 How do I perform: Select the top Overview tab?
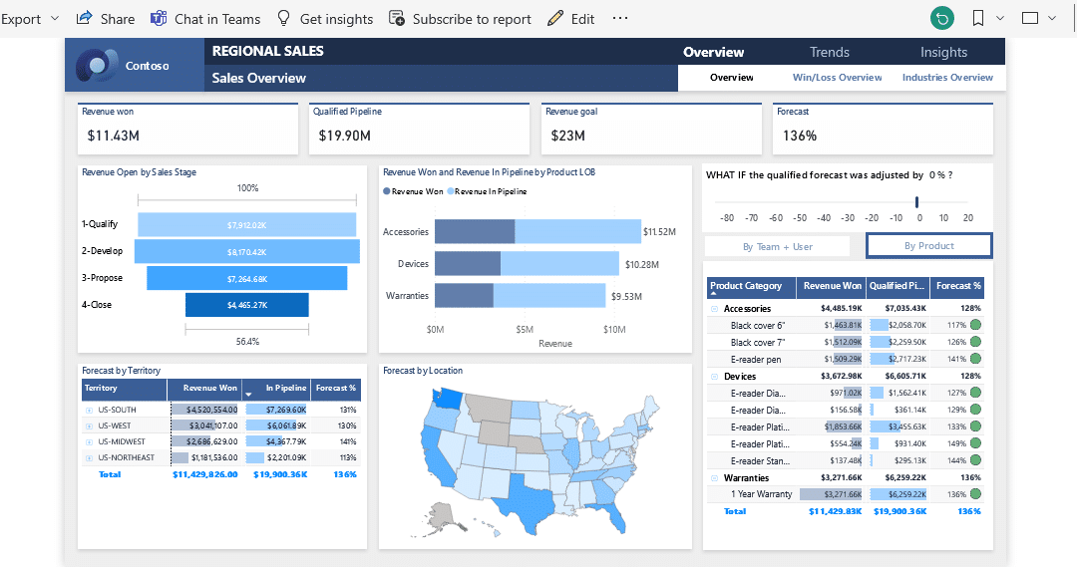pos(713,52)
